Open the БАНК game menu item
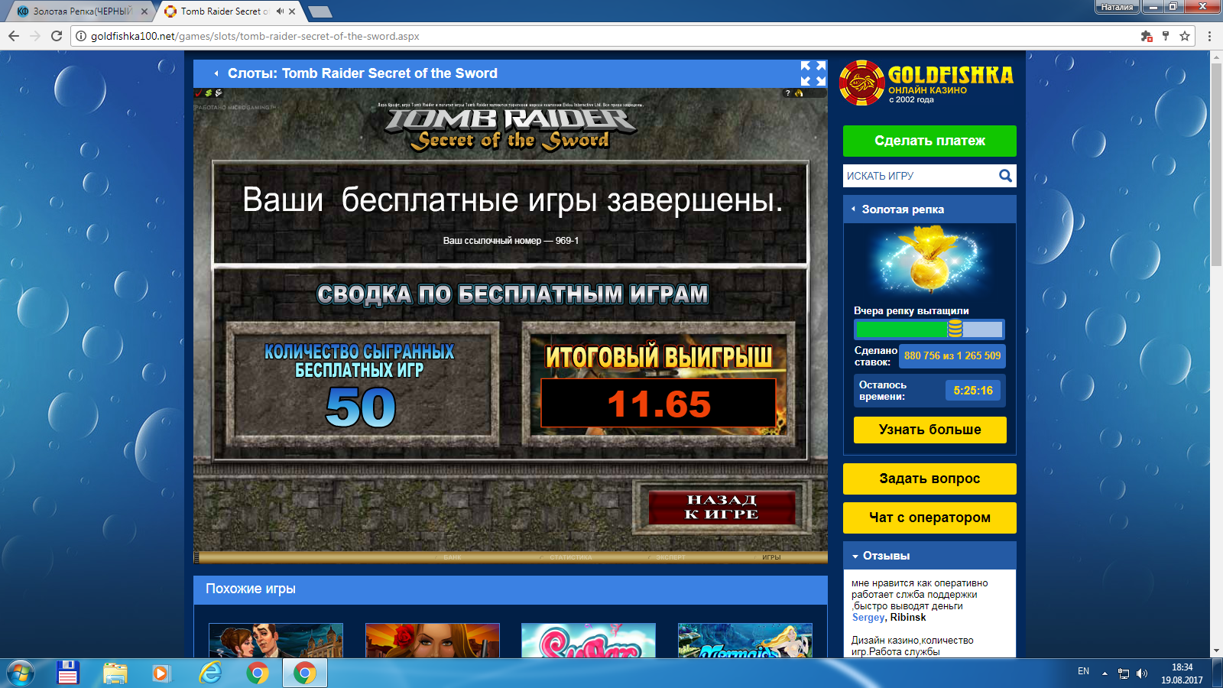 coord(453,557)
